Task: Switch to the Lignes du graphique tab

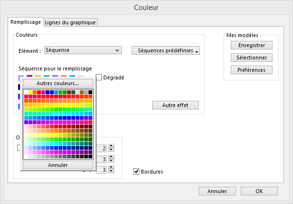Action: 70,22
